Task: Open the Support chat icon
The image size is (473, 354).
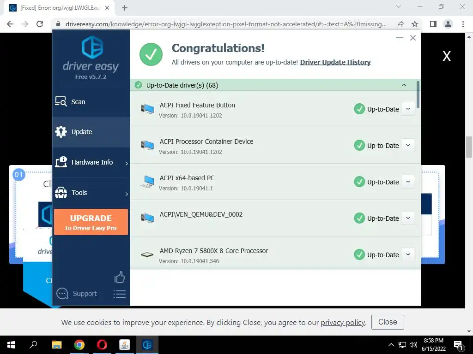Action: tap(62, 294)
